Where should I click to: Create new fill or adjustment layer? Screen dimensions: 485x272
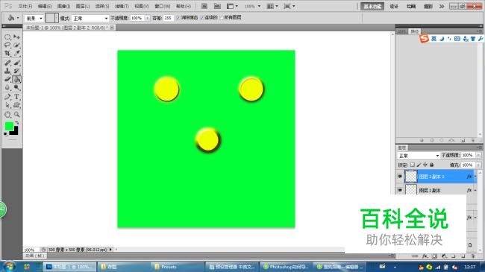coord(444,256)
